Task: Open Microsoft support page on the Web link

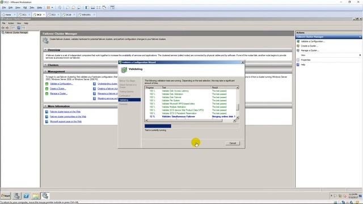Action: 66,121
